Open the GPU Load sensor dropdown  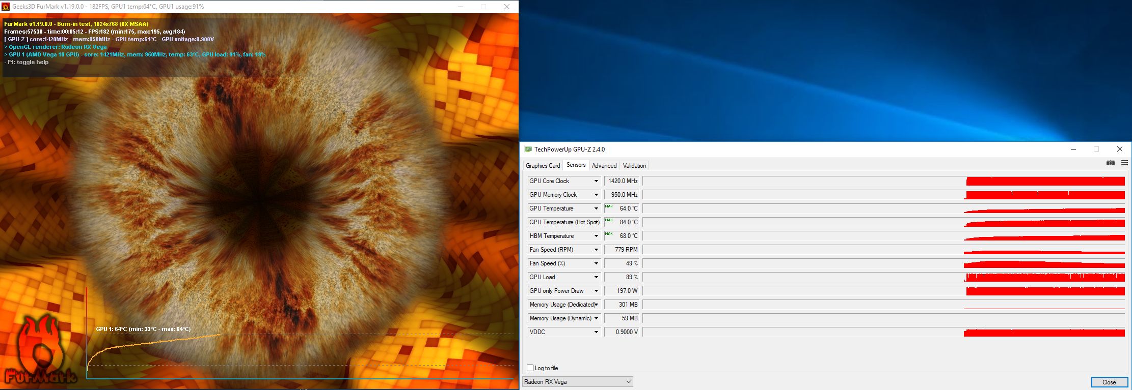[596, 277]
